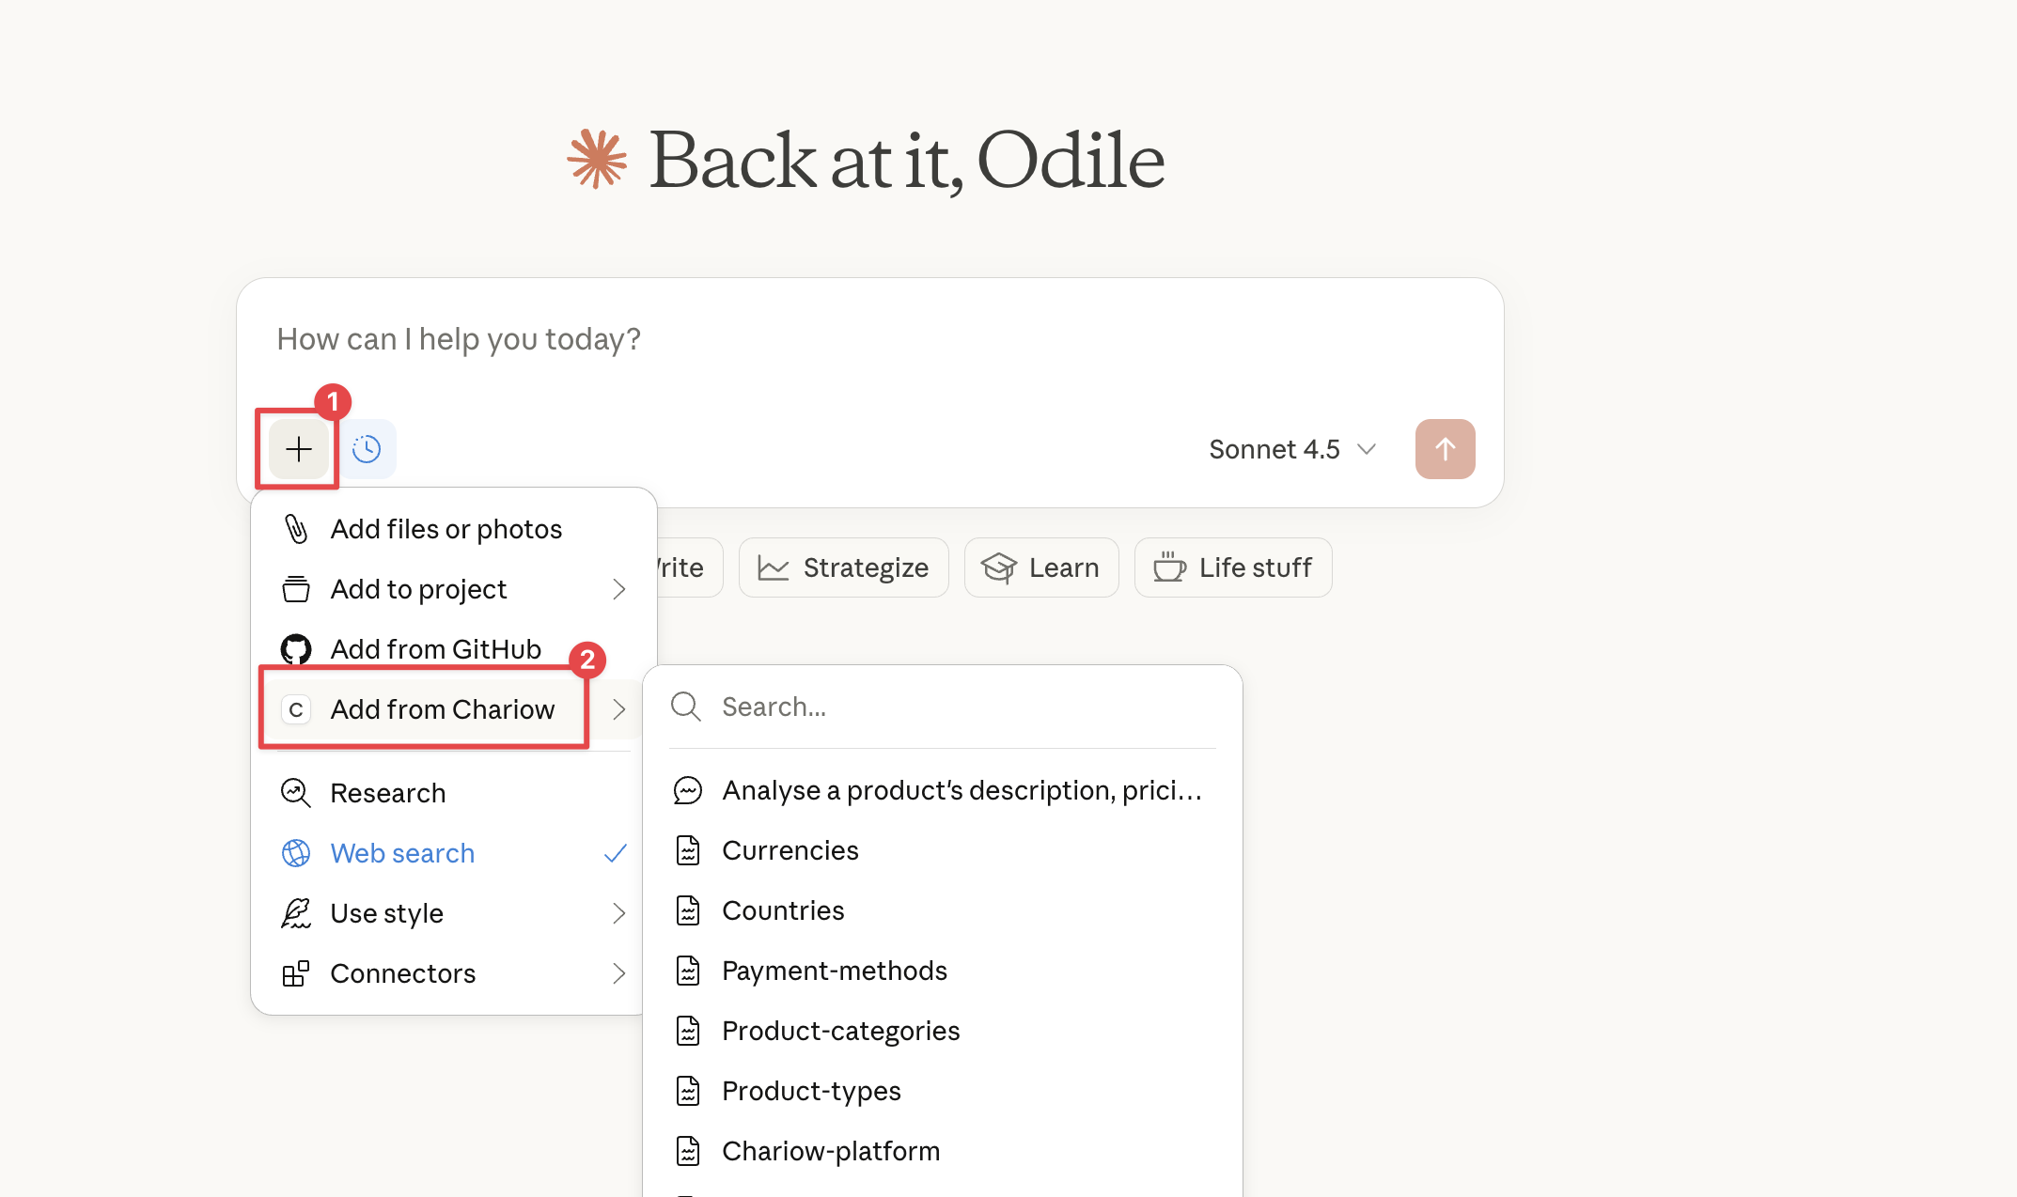Click the Life stuff suggestion button
The width and height of the screenshot is (2017, 1197).
pyautogui.click(x=1233, y=567)
